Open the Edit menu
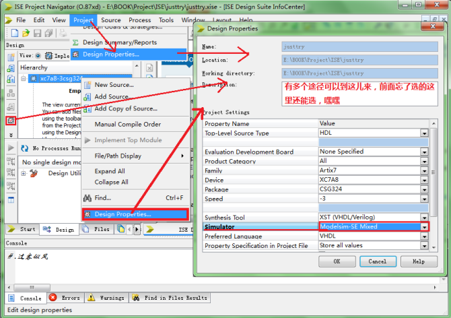The image size is (451, 318). 39,20
